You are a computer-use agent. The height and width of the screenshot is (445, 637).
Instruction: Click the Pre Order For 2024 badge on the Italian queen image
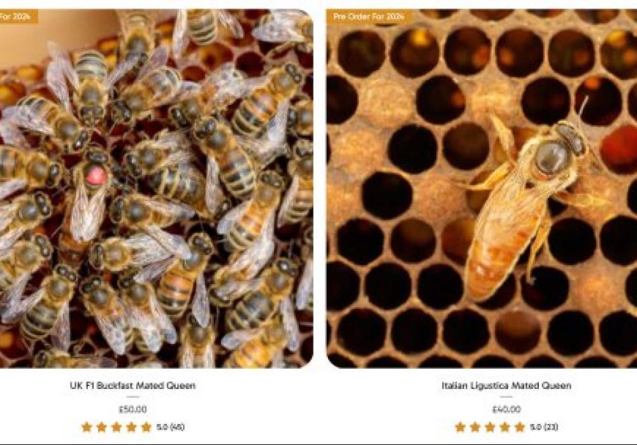coord(369,17)
